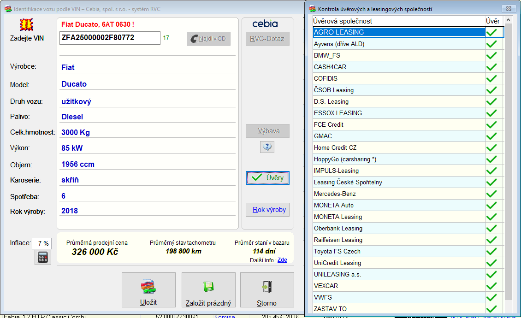Click the Komise link in background window
Screen dimensions: 521x318
pyautogui.click(x=225, y=316)
